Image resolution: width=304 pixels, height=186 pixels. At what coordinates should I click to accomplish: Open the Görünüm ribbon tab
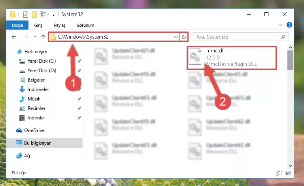pos(85,25)
